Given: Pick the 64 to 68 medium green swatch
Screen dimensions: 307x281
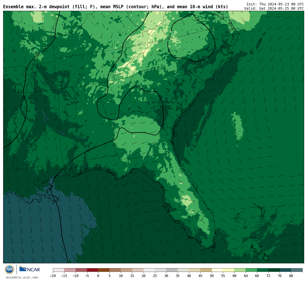Looking at the screenshot, I should 252,270.
